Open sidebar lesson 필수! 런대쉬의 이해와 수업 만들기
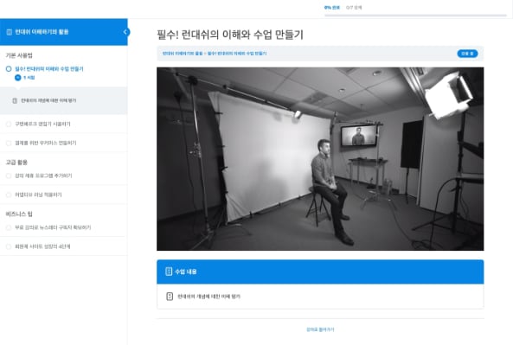The height and width of the screenshot is (345, 513). pyautogui.click(x=49, y=68)
